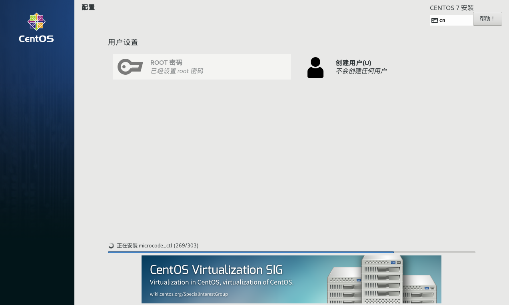Click the Create User person silhouette icon
The image size is (509, 305).
(x=315, y=68)
